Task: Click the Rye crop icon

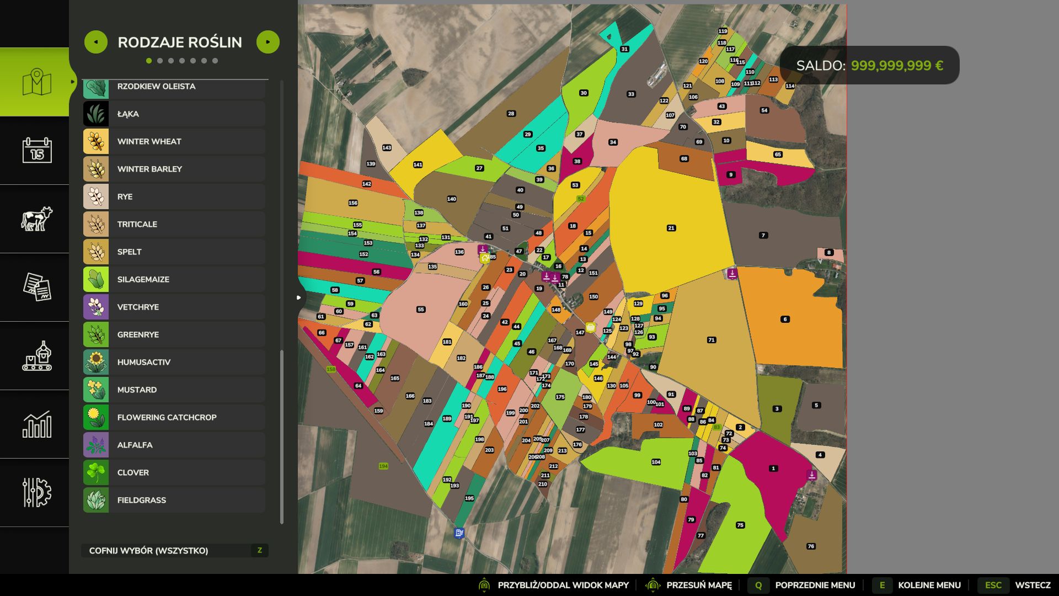Action: tap(96, 196)
